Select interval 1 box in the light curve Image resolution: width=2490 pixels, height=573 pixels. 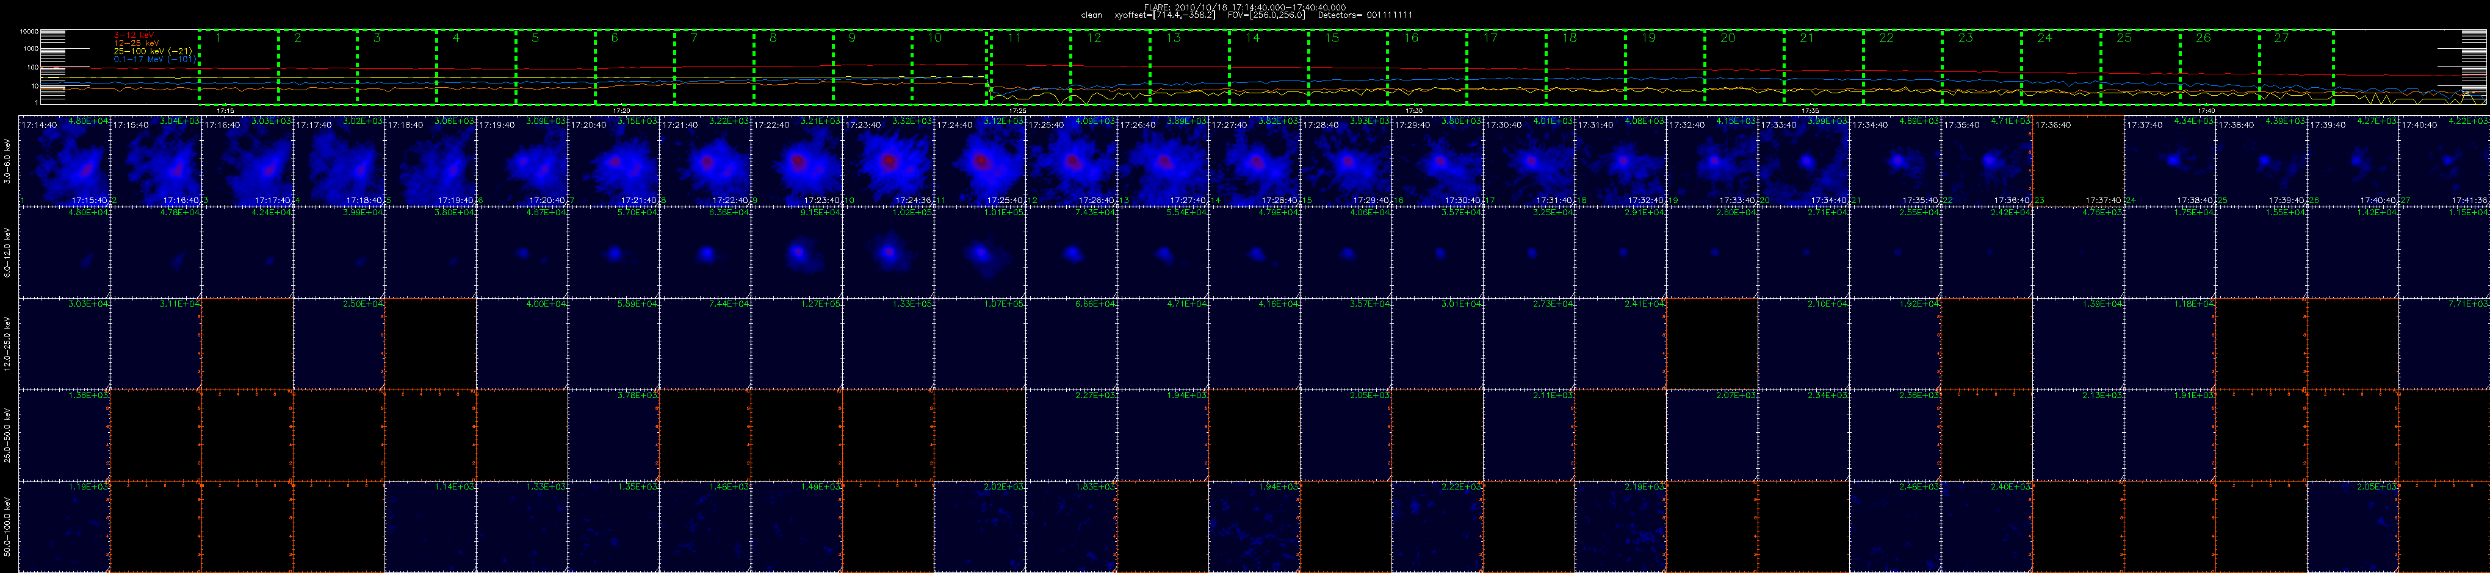coord(239,66)
